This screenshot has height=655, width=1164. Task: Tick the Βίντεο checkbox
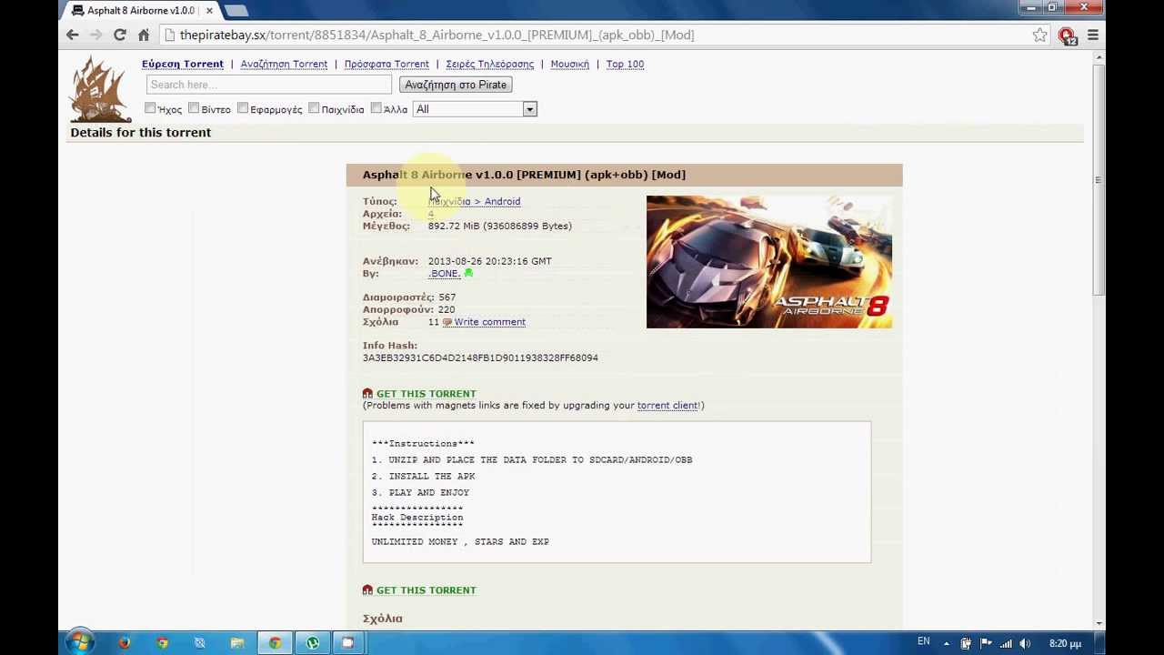point(194,108)
